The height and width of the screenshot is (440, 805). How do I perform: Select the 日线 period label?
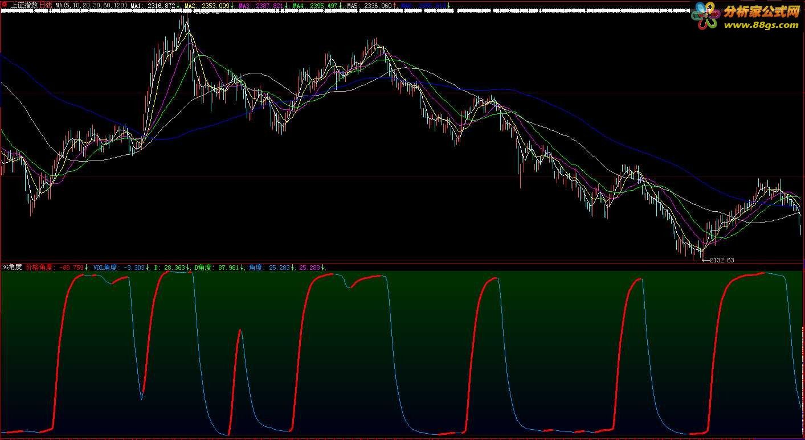[45, 5]
